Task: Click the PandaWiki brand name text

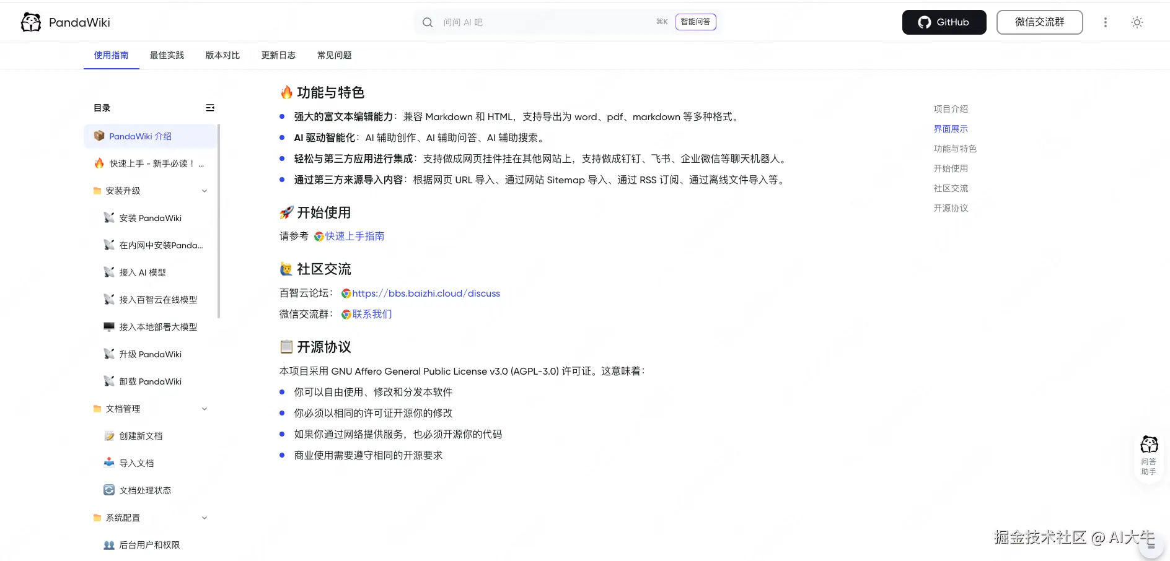Action: [x=79, y=22]
